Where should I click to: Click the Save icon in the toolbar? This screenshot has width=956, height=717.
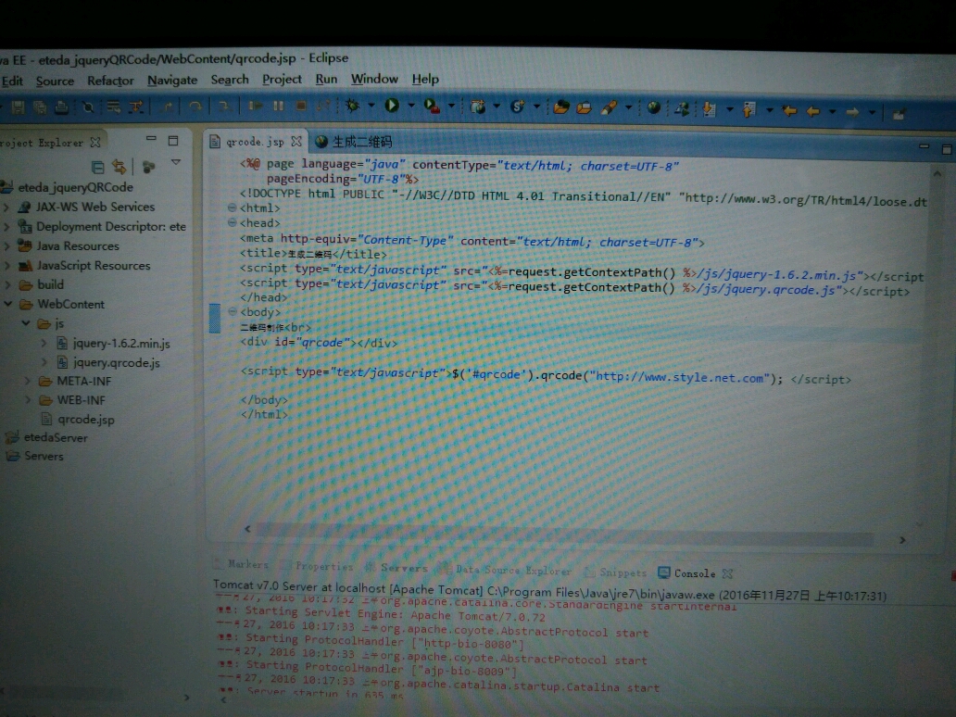pos(19,107)
